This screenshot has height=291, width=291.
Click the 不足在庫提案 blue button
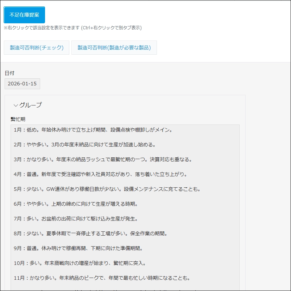pyautogui.click(x=24, y=15)
